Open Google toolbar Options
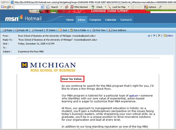This screenshot has width=176, height=130. [x=150, y=7]
